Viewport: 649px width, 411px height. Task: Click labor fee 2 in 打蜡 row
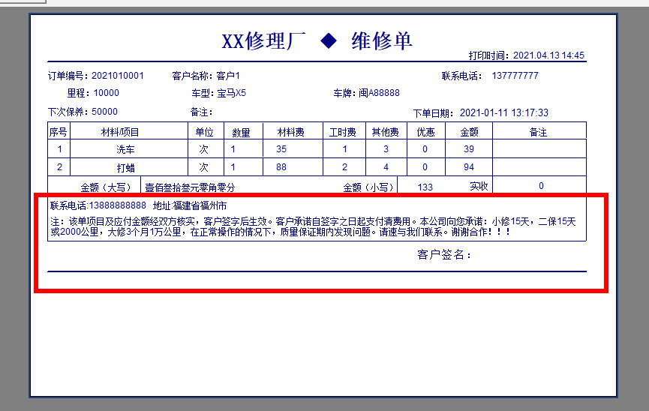[345, 167]
